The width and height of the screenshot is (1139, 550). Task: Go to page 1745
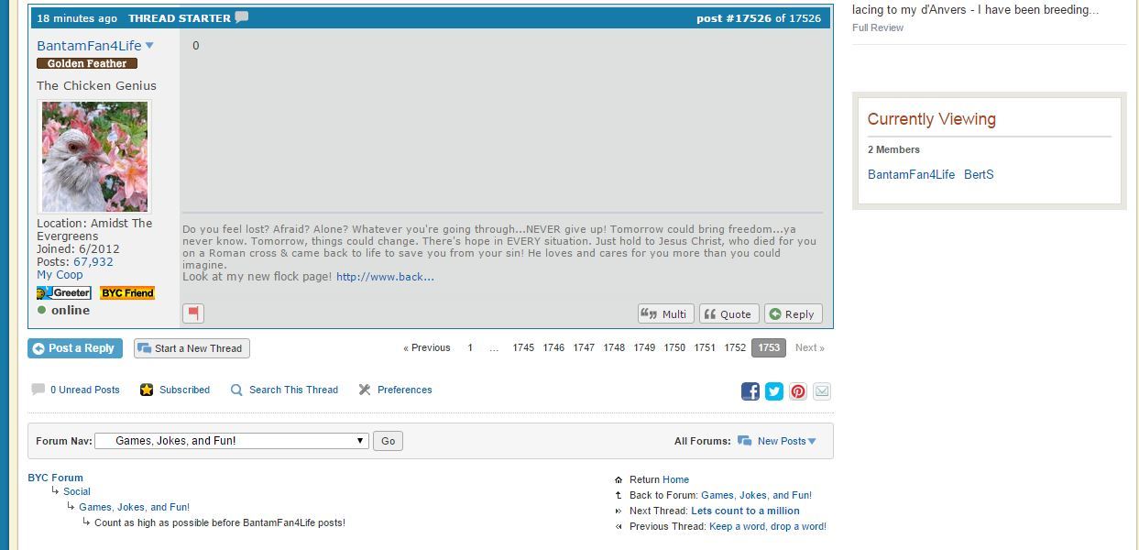tap(523, 347)
